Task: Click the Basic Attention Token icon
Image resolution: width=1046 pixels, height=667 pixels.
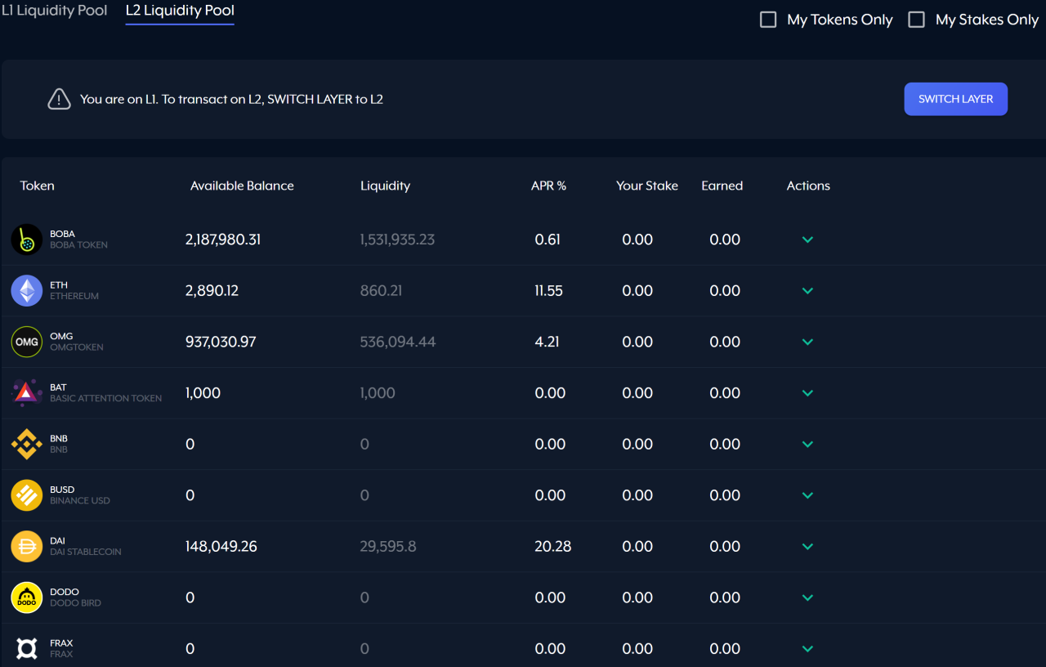Action: [x=27, y=393]
